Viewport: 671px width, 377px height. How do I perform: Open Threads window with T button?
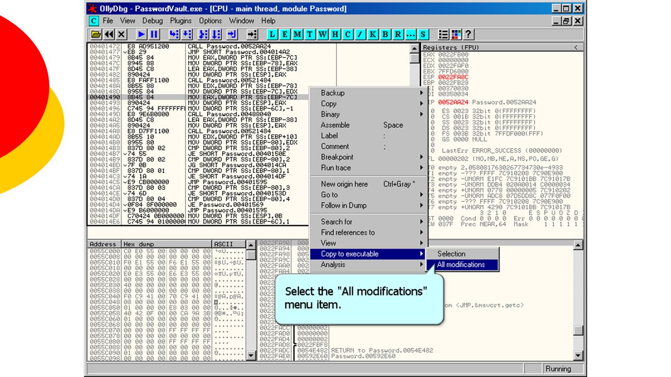310,35
